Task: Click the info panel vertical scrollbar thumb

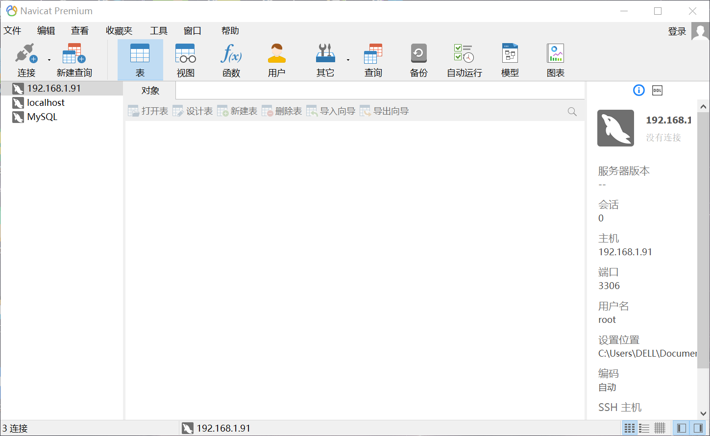Action: 703,240
